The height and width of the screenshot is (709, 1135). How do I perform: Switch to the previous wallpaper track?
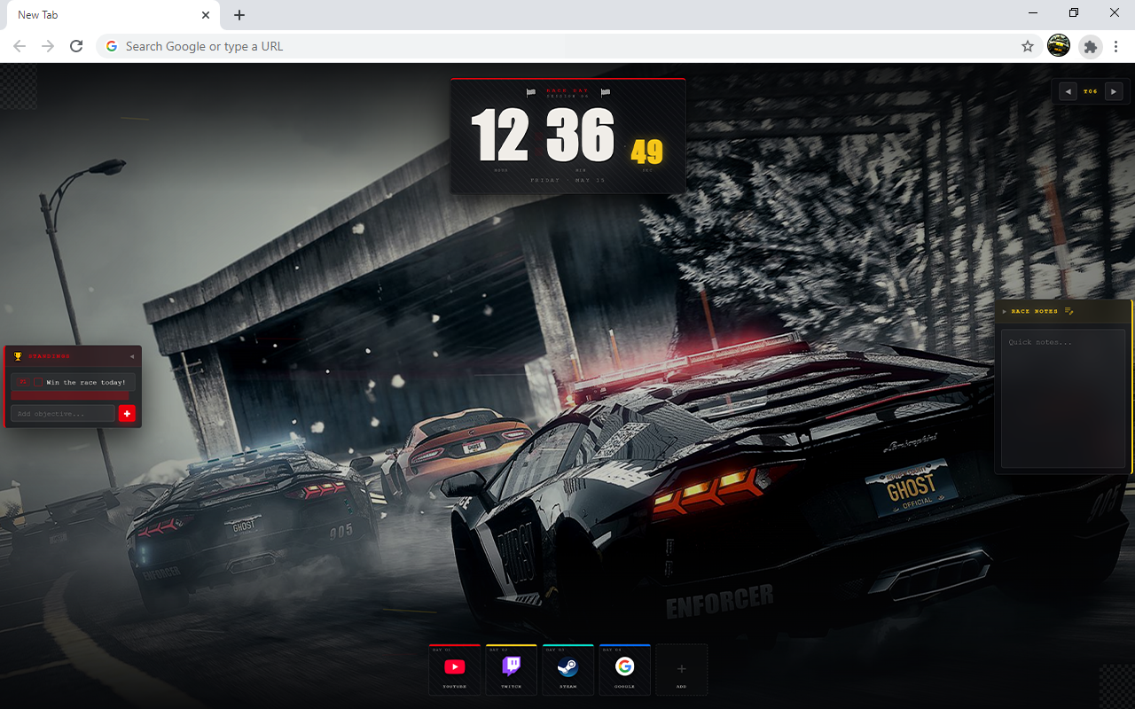pyautogui.click(x=1068, y=91)
